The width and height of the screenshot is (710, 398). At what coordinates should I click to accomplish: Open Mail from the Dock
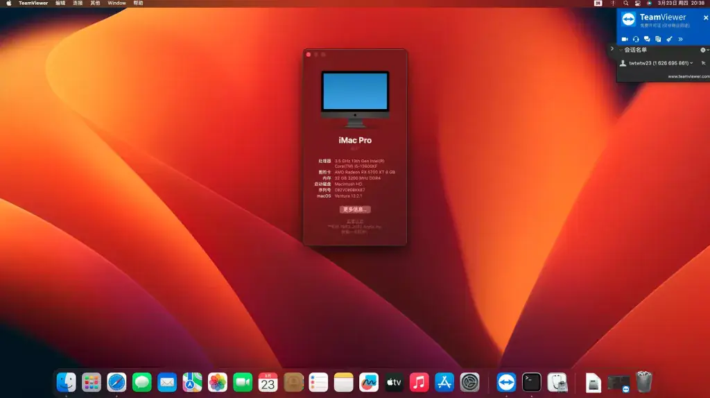pos(167,382)
